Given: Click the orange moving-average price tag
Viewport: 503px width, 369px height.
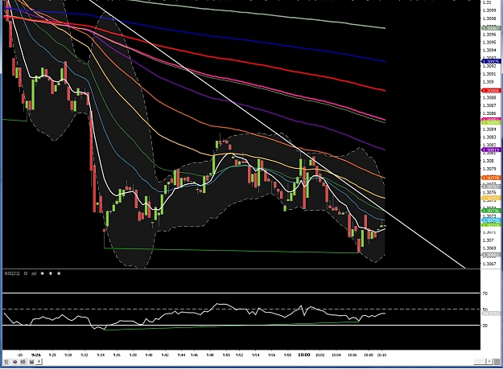Looking at the screenshot, I should (491, 178).
